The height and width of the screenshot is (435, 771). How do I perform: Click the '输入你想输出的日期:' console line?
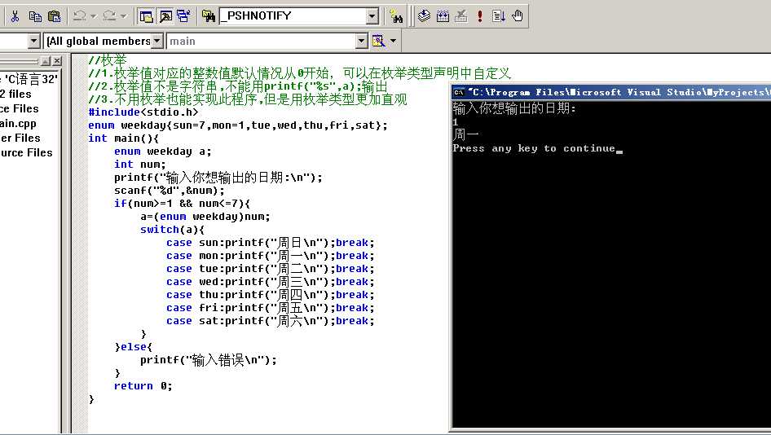(514, 108)
